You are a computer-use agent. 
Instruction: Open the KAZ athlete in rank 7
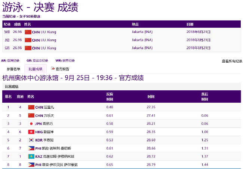pos(55,156)
